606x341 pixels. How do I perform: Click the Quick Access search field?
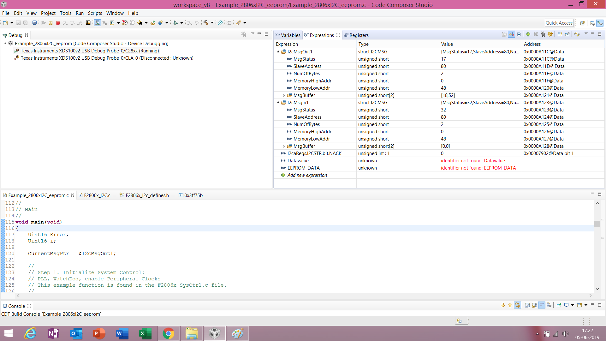pyautogui.click(x=559, y=23)
